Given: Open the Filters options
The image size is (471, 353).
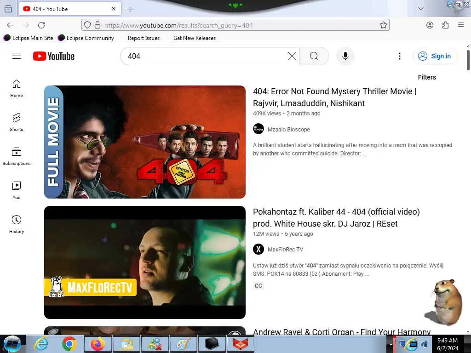Looking at the screenshot, I should [427, 77].
